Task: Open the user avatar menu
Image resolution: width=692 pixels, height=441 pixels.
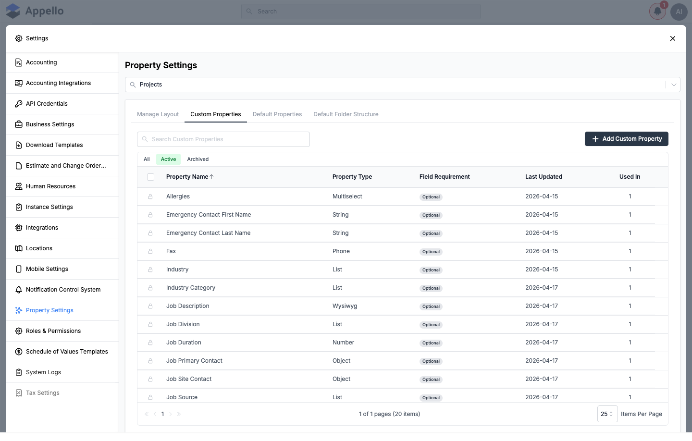Action: point(679,12)
